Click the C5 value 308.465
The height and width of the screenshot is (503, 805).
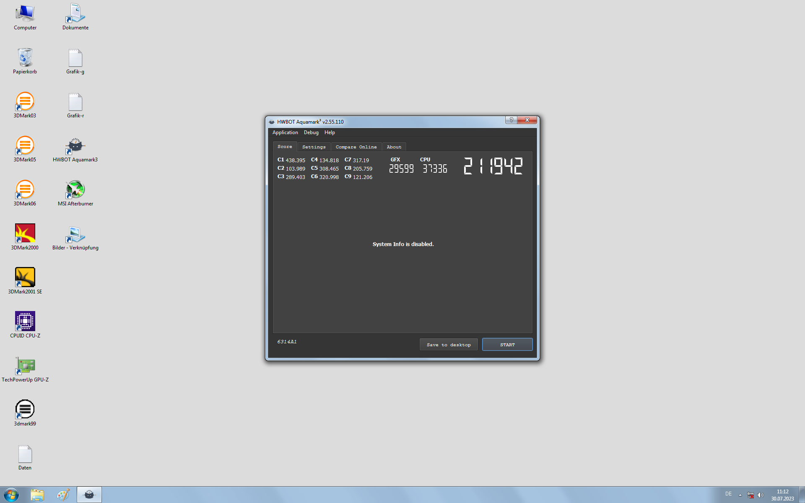329,169
